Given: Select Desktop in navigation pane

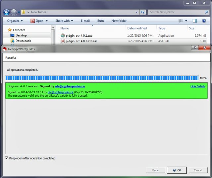Looking at the screenshot, I should [21, 35].
